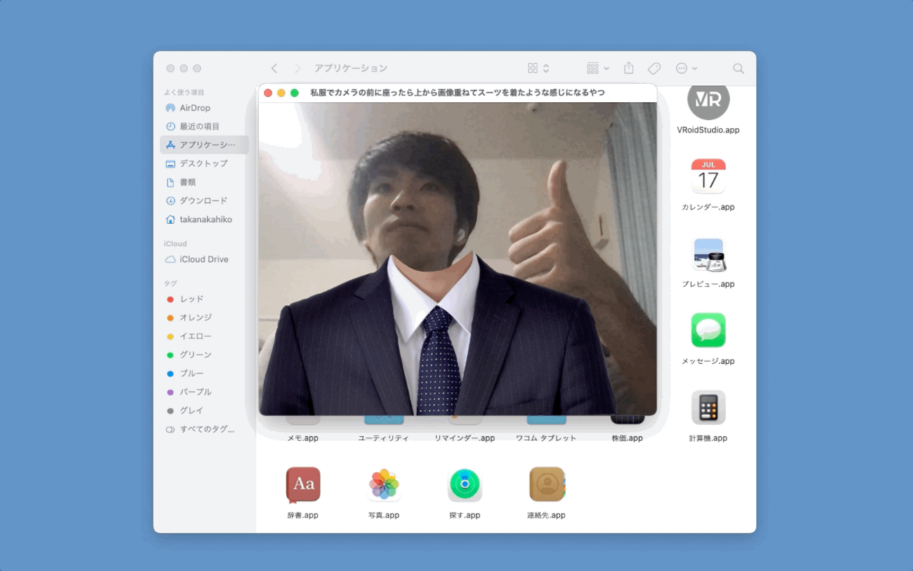
Task: Open メッセージ.app icon
Action: (x=708, y=330)
